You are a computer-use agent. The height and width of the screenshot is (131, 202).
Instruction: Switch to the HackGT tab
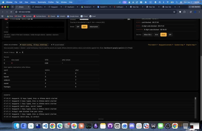[104, 7]
